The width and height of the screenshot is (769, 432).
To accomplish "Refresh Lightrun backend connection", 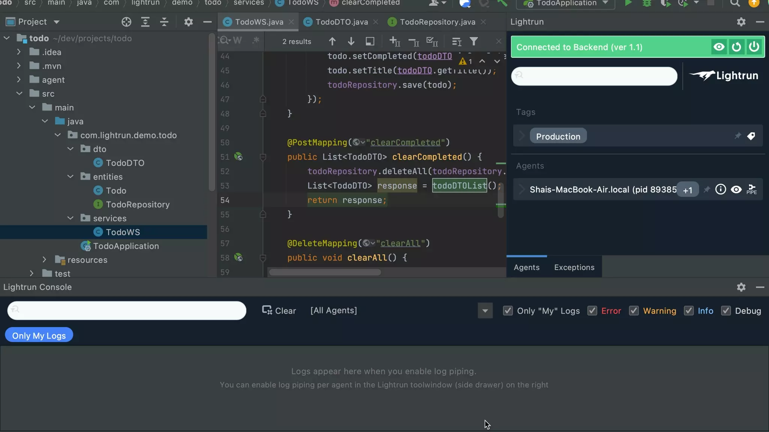I will pos(736,47).
